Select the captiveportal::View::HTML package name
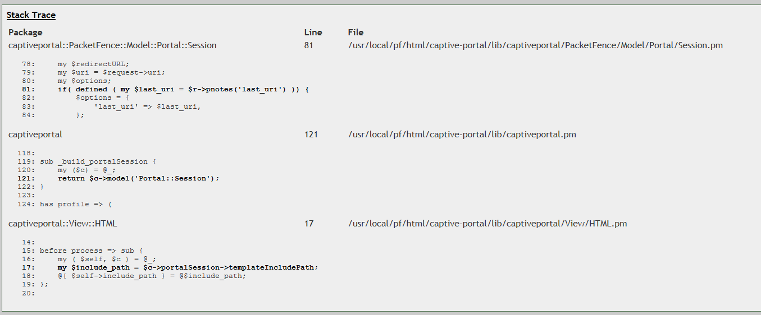Viewport: 761px width, 315px height. [63, 224]
